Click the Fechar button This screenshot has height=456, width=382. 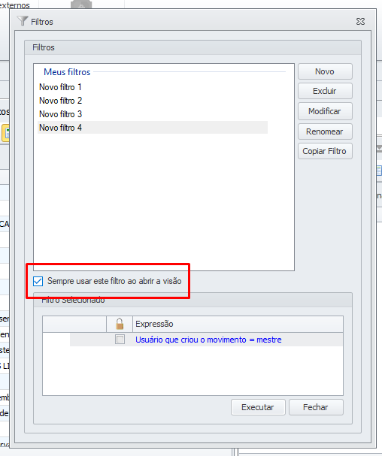point(316,407)
